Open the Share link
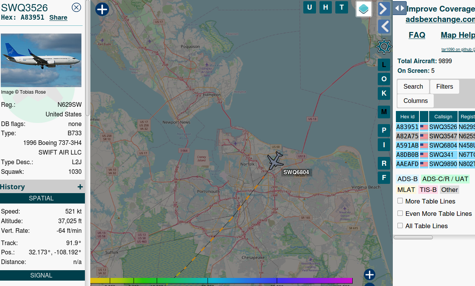This screenshot has height=286, width=475. 58,17
